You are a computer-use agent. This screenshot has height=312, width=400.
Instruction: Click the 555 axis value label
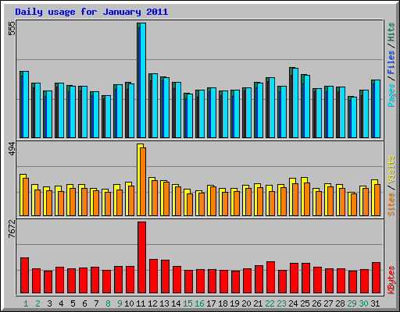(x=12, y=28)
